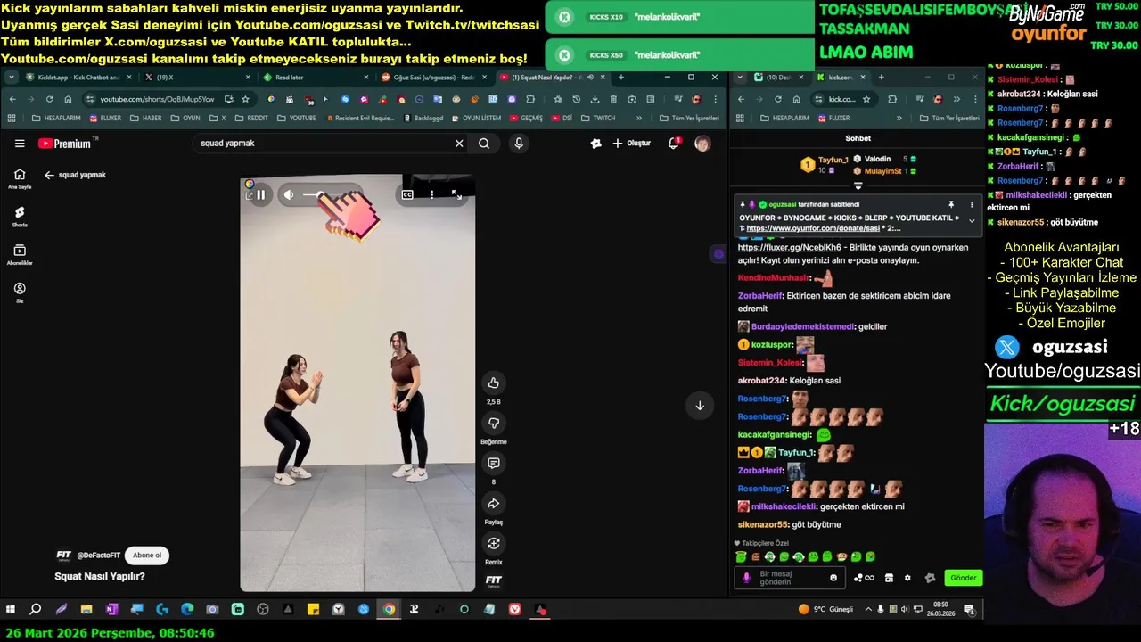Bookmark the kick.com page with star
This screenshot has width=1141, height=642.
pos(866,99)
